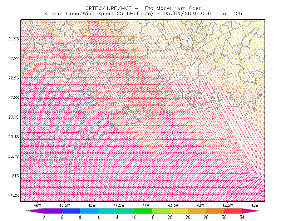Click the chart title 'CPTEC/INPE/MCT' text
Image resolution: width=286 pixels, height=221 pixels.
click(x=108, y=8)
